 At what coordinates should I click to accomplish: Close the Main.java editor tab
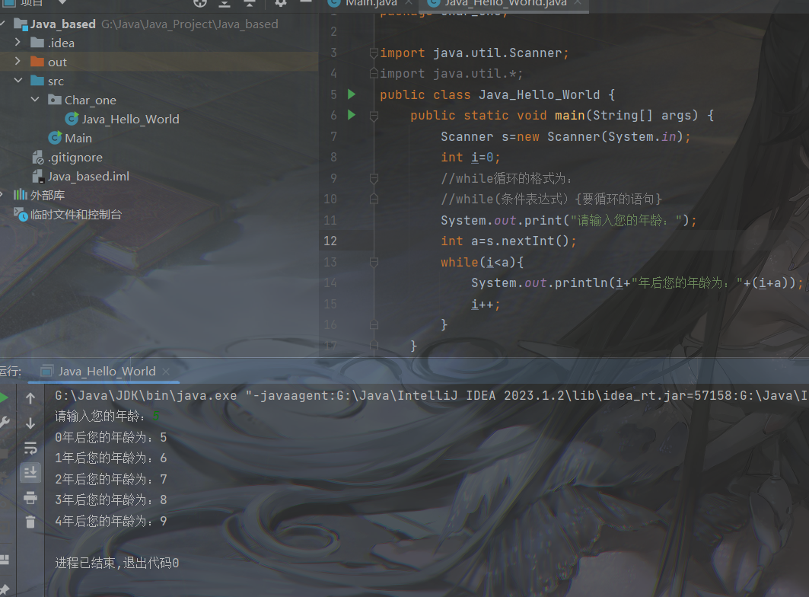408,2
